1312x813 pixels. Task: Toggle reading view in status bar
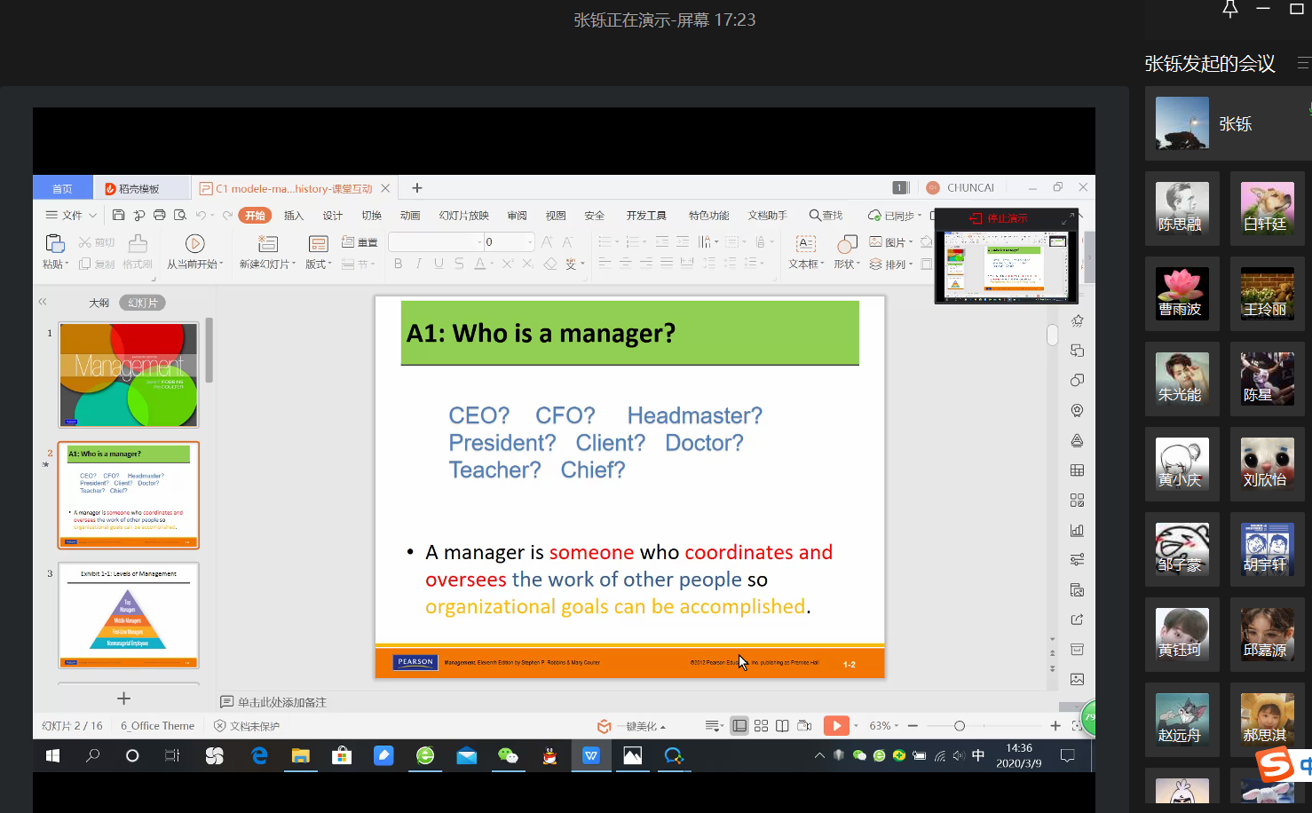(x=782, y=726)
